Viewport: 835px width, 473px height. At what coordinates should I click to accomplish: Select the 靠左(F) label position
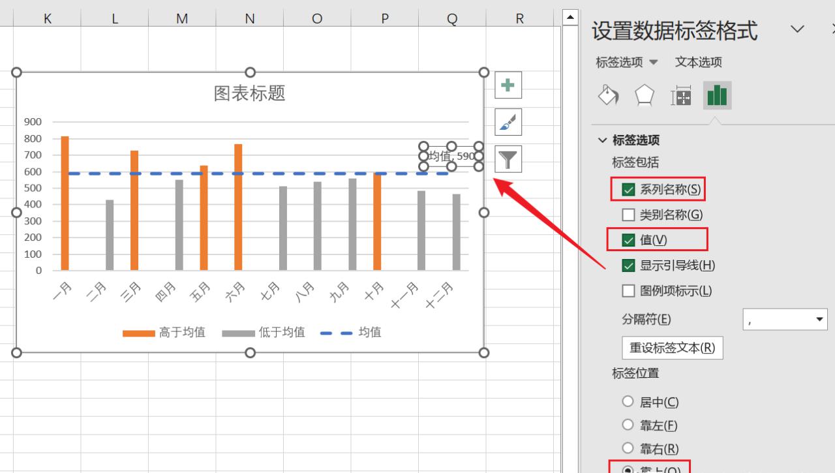tap(628, 425)
